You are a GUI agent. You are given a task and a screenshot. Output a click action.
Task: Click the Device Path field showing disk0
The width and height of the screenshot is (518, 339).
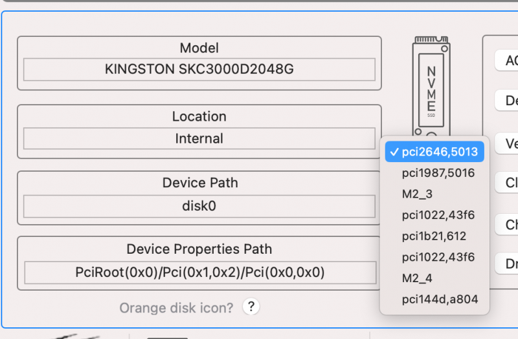(x=199, y=207)
